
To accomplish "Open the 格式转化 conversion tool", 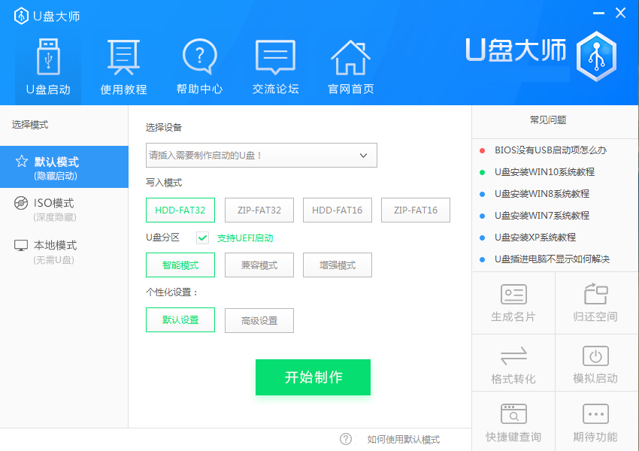I will [x=513, y=365].
